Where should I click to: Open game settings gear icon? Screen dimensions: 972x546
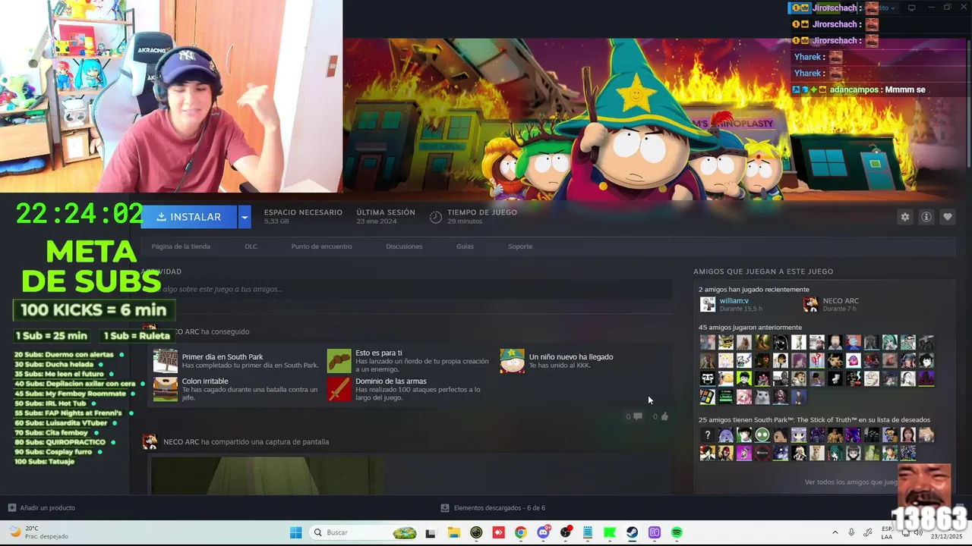[904, 217]
